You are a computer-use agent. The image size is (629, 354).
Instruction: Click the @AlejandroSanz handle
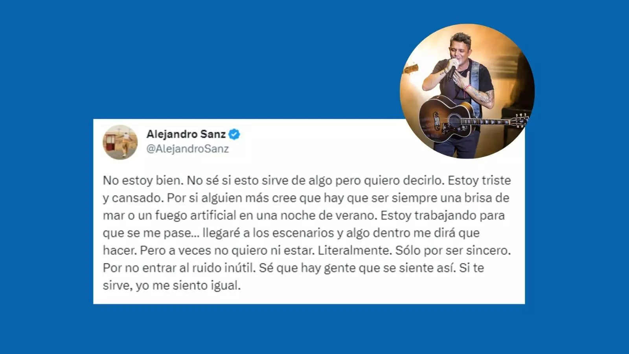coord(188,149)
